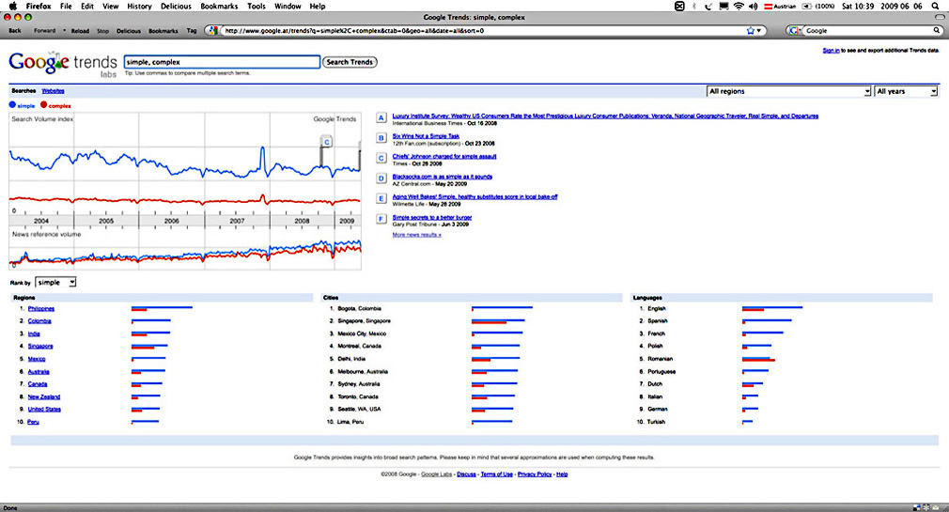Click the Tag toolbar button
The width and height of the screenshot is (949, 512).
point(192,30)
